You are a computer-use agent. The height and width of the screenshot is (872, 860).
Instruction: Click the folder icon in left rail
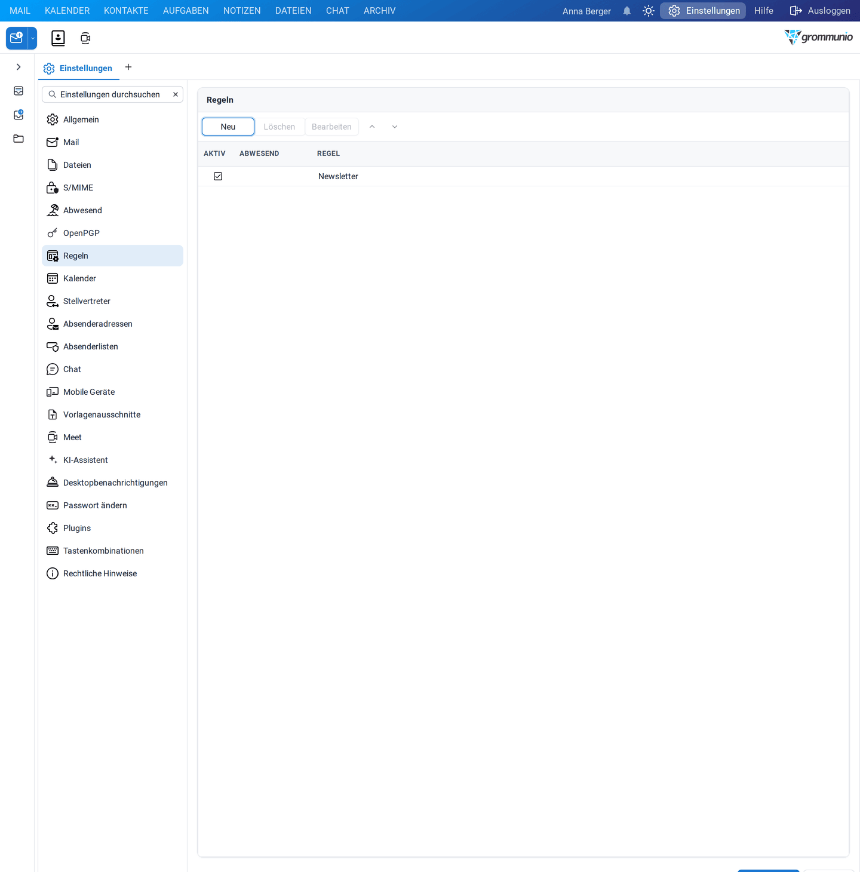coord(19,139)
